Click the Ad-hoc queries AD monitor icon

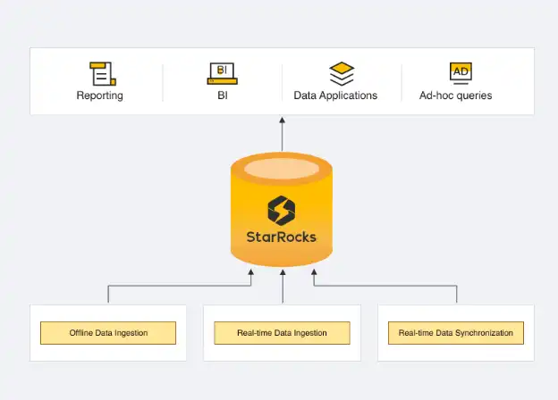(x=461, y=73)
